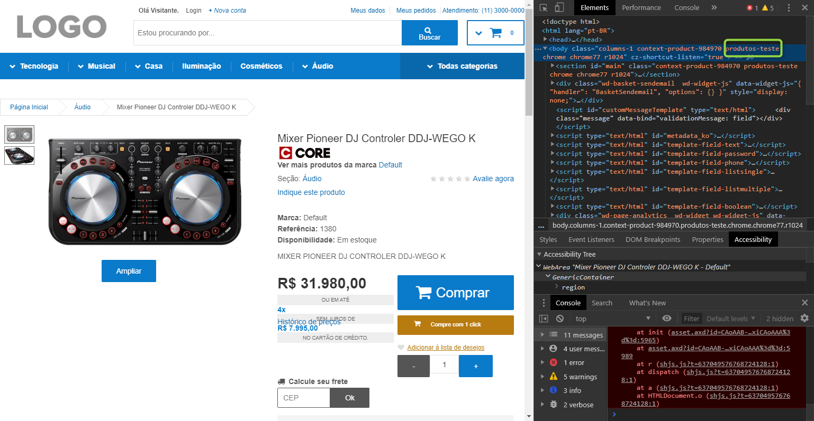Click the Ampliar image button
Image resolution: width=814 pixels, height=421 pixels.
click(129, 271)
